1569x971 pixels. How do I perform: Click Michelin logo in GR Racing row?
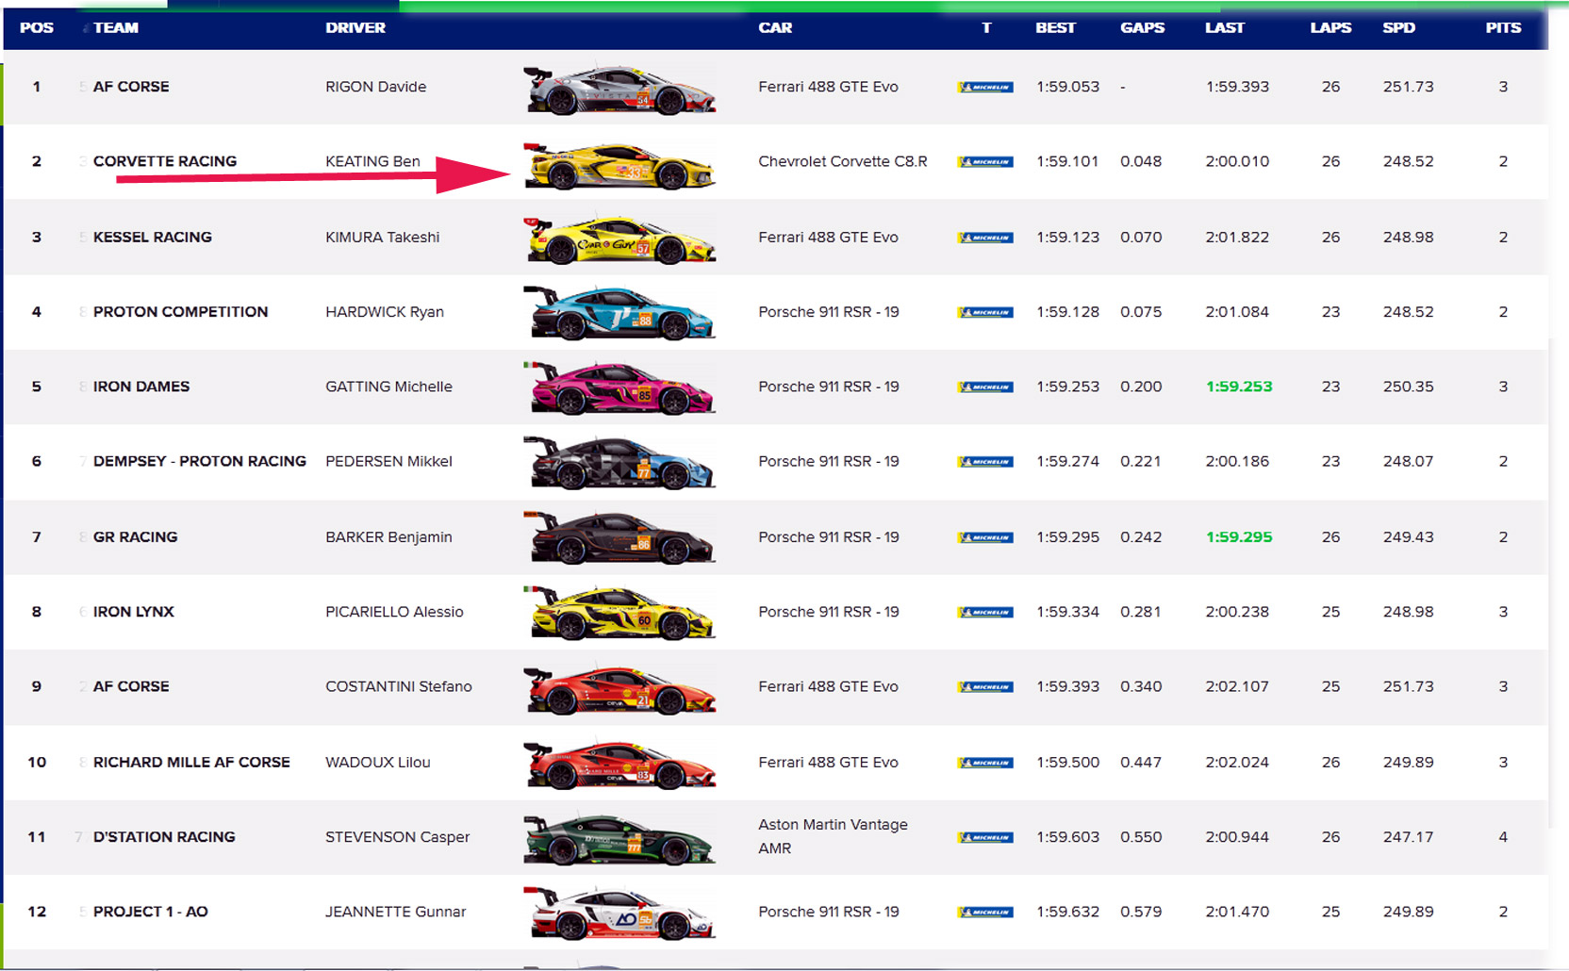985,537
